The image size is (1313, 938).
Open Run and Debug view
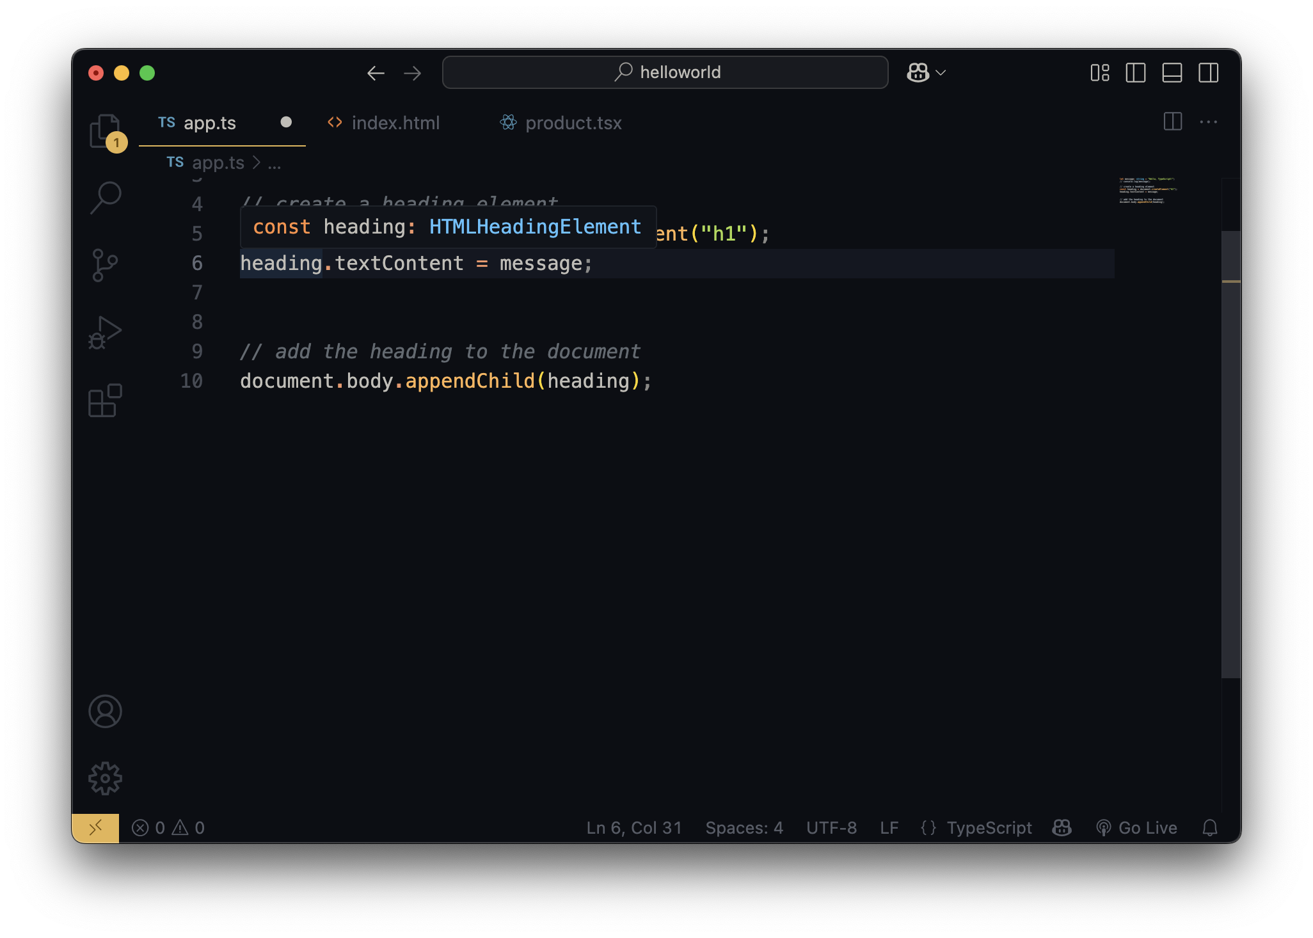click(x=105, y=333)
